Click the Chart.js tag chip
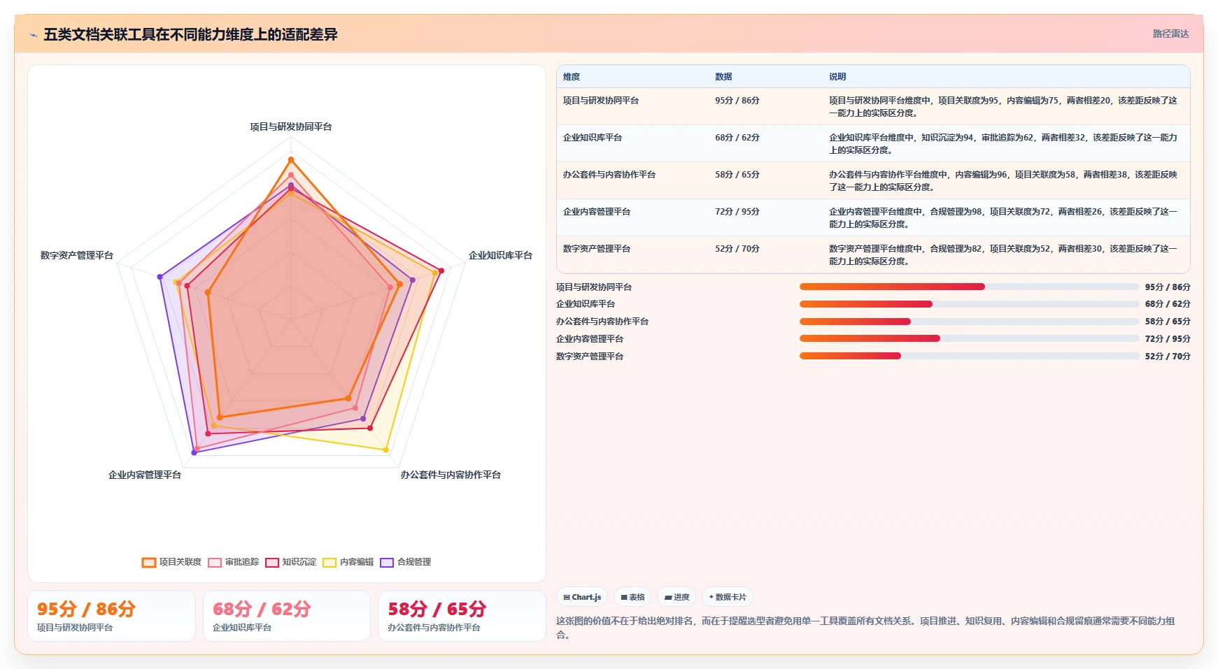This screenshot has height=669, width=1218. [x=582, y=597]
